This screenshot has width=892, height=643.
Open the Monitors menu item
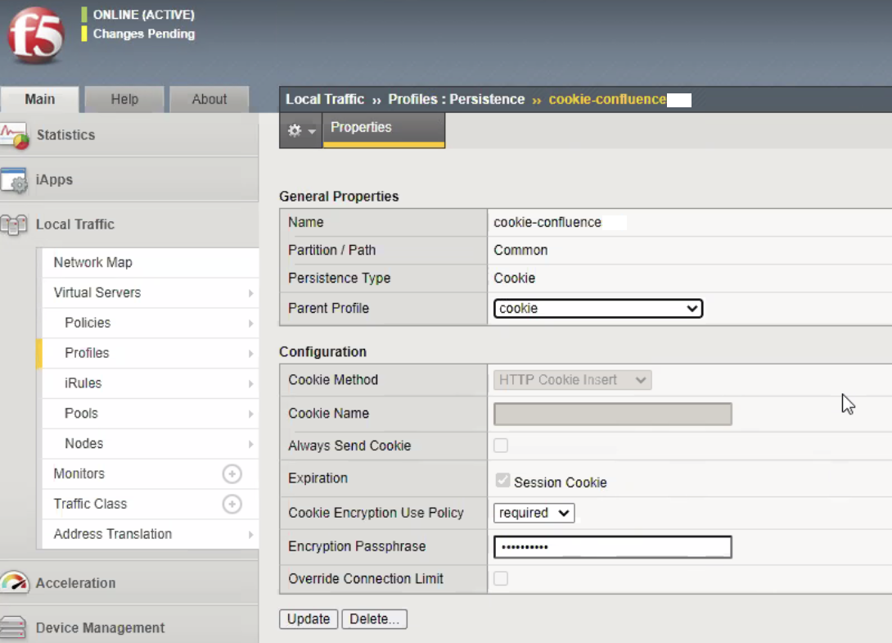(79, 473)
